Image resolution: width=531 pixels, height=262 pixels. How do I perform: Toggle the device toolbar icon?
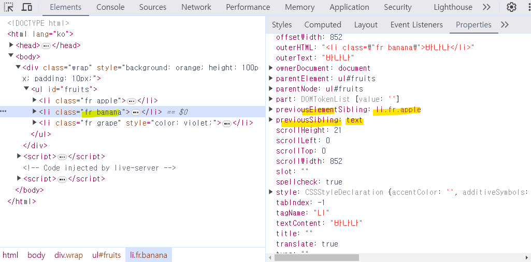click(27, 7)
